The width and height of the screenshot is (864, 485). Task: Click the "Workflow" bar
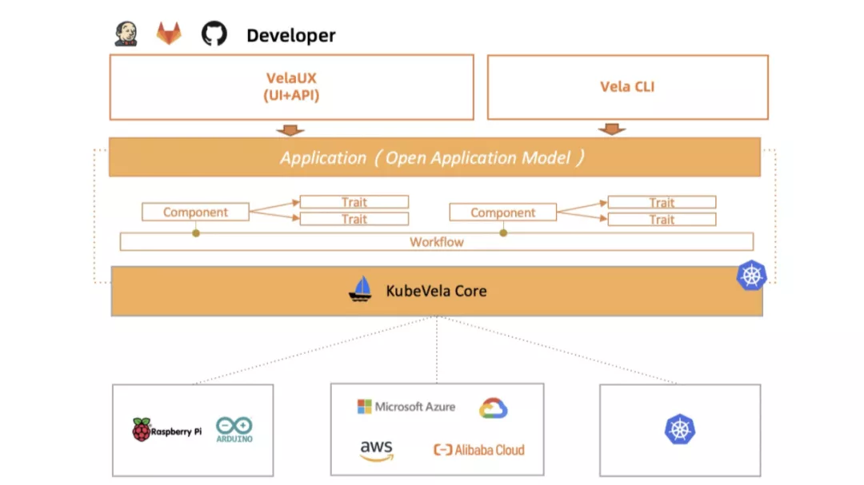click(x=437, y=241)
